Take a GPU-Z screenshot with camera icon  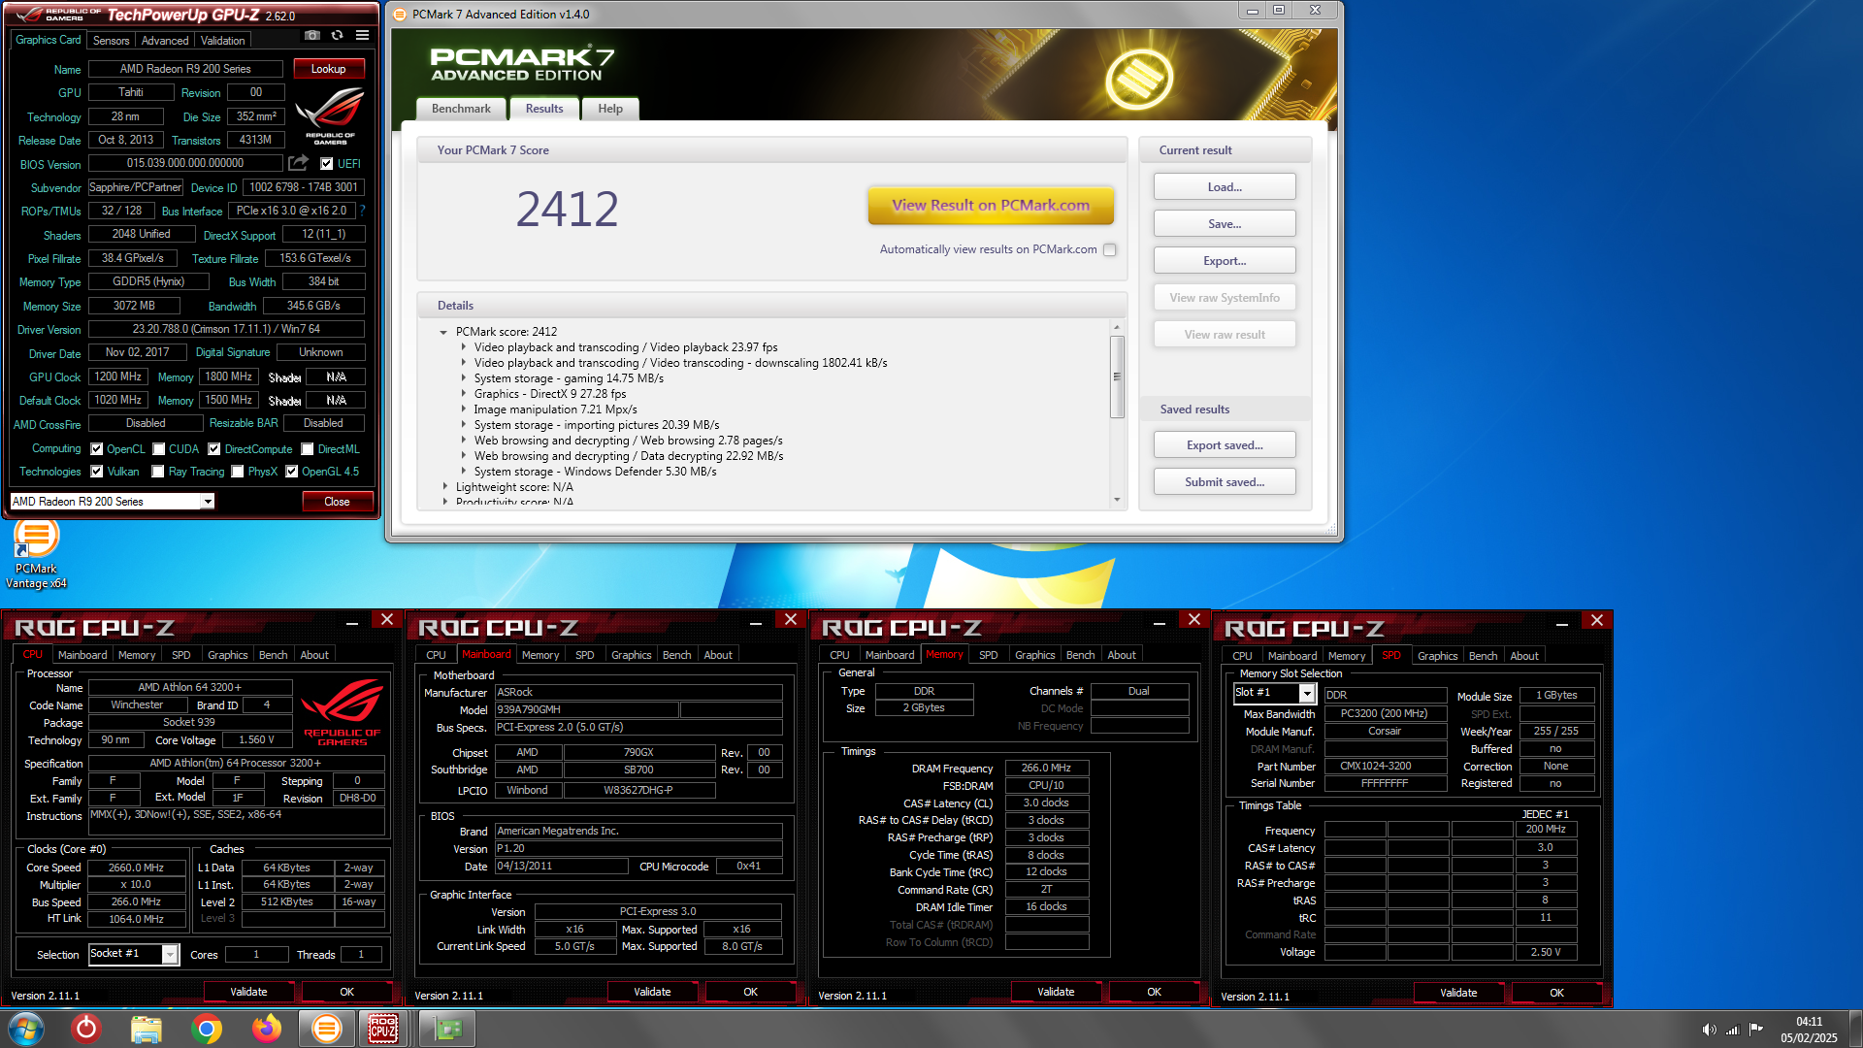(x=312, y=36)
